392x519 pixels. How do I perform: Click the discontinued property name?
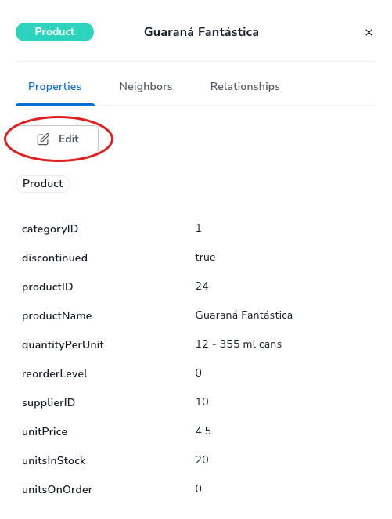point(55,258)
